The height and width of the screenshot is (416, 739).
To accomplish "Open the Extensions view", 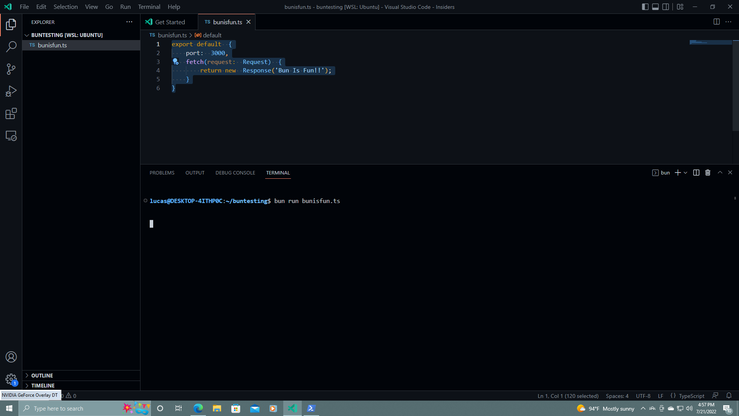I will pos(11,113).
